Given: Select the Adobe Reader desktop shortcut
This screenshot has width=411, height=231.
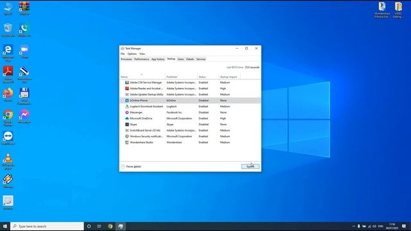Looking at the screenshot, I should click(x=8, y=74).
